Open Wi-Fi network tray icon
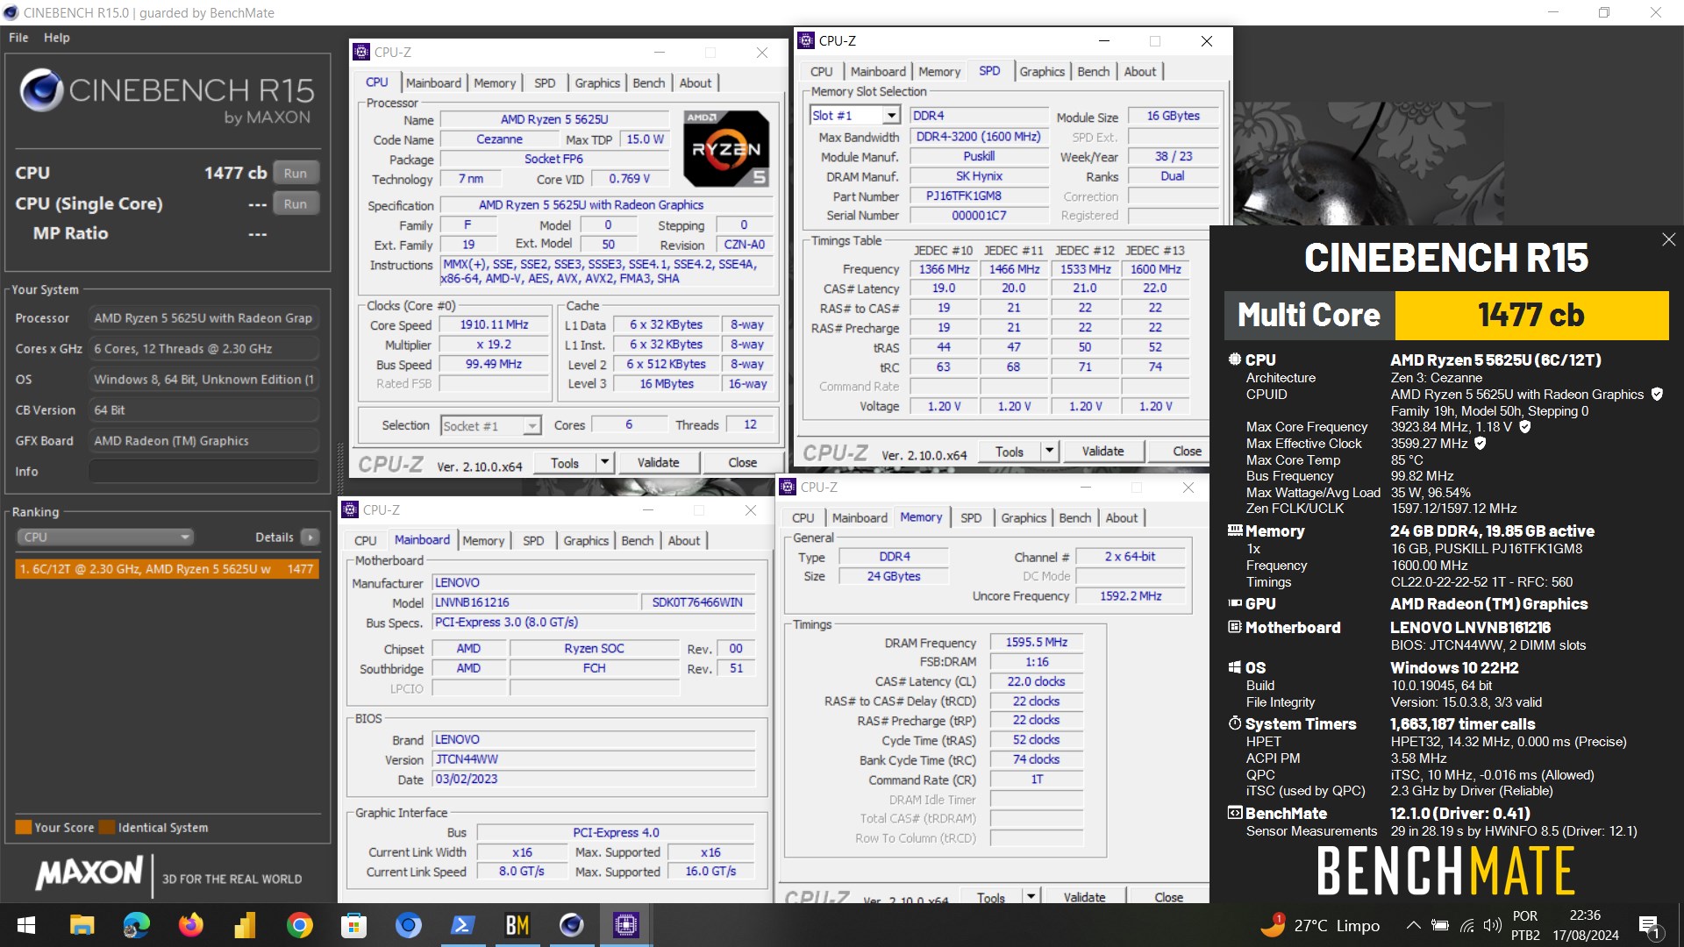The image size is (1684, 947). point(1466,925)
